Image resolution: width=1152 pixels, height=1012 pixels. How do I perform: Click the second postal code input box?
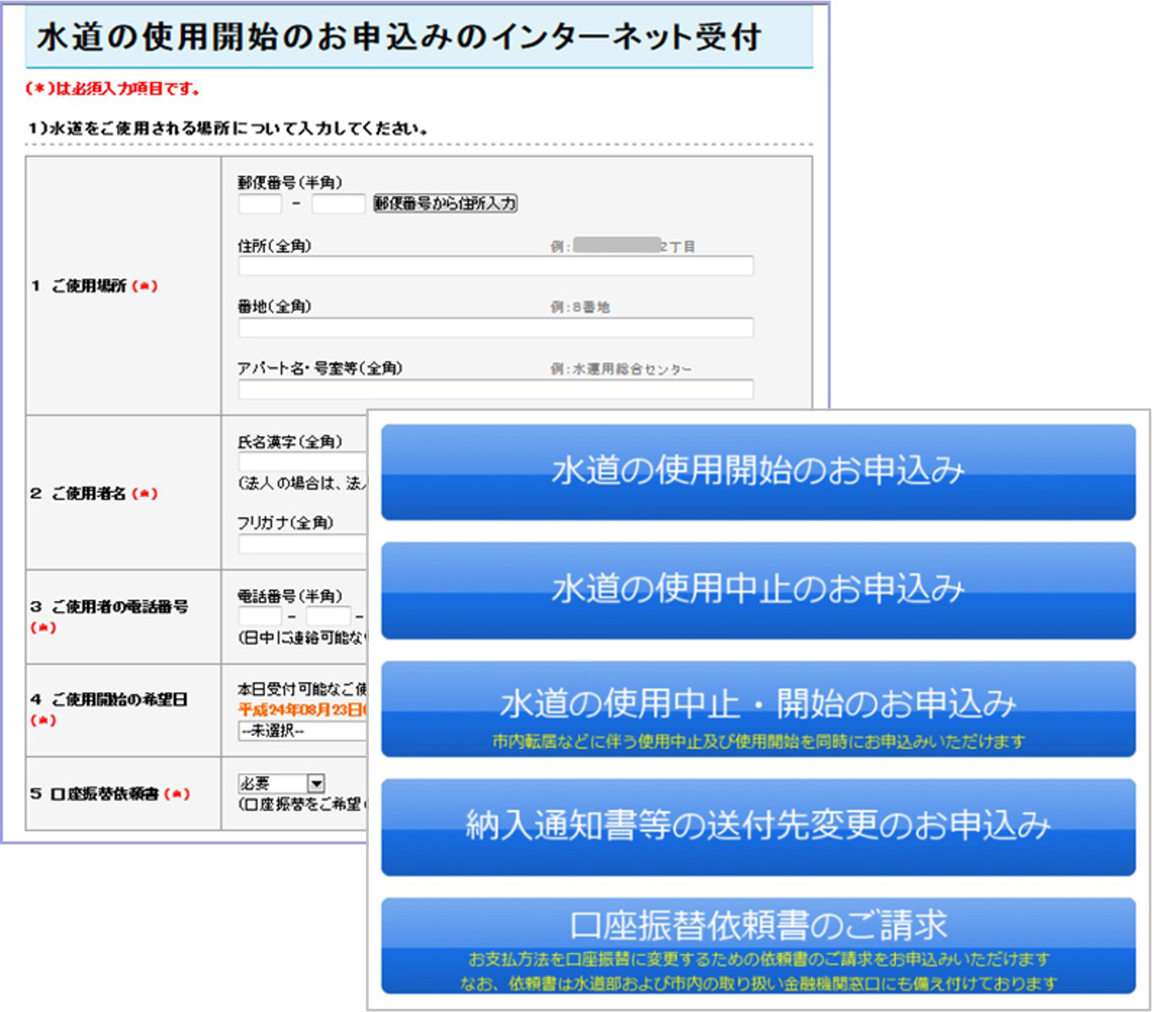(338, 204)
